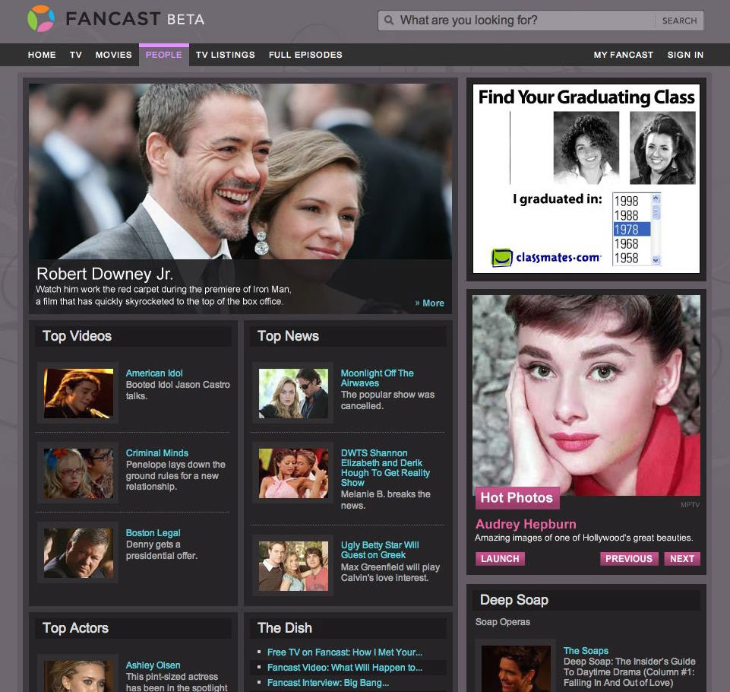This screenshot has height=692, width=730.
Task: Open Moonlight Off The Airwaves news
Action: [377, 378]
